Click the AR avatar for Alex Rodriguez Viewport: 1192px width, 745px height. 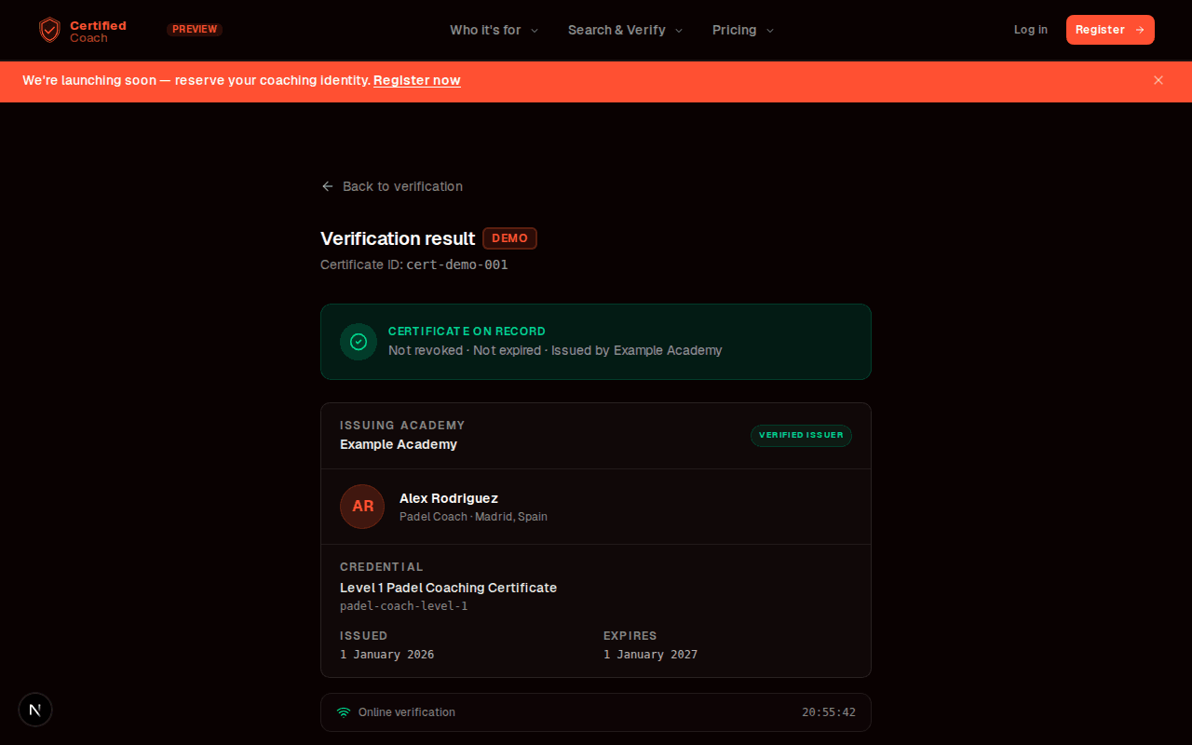pyautogui.click(x=361, y=506)
